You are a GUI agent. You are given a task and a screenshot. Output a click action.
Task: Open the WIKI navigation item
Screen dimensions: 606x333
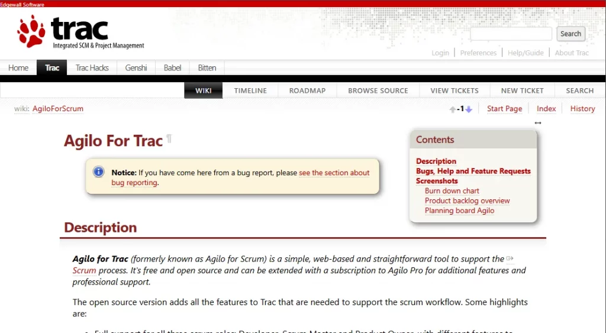coord(204,90)
